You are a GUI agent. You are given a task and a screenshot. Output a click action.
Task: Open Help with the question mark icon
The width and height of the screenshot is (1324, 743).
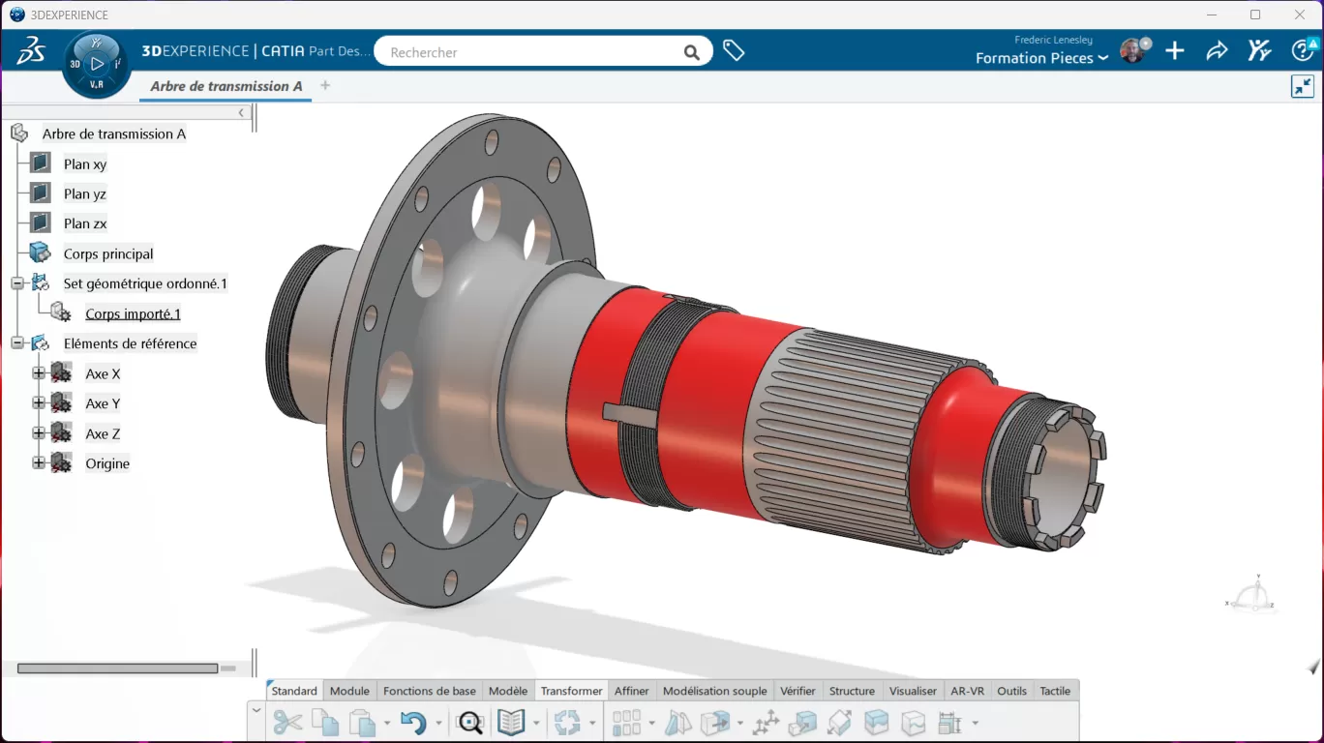click(x=1304, y=50)
